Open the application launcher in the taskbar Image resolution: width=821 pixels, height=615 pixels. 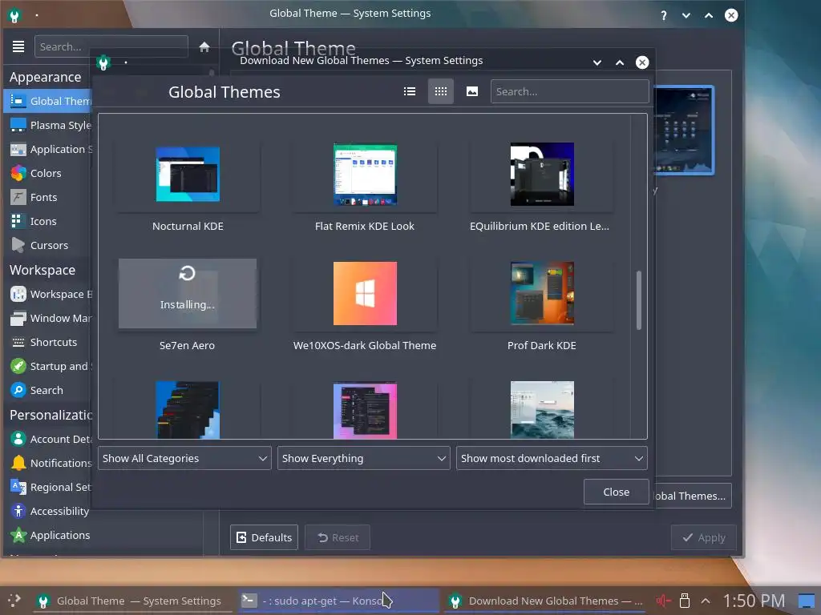[x=14, y=601]
